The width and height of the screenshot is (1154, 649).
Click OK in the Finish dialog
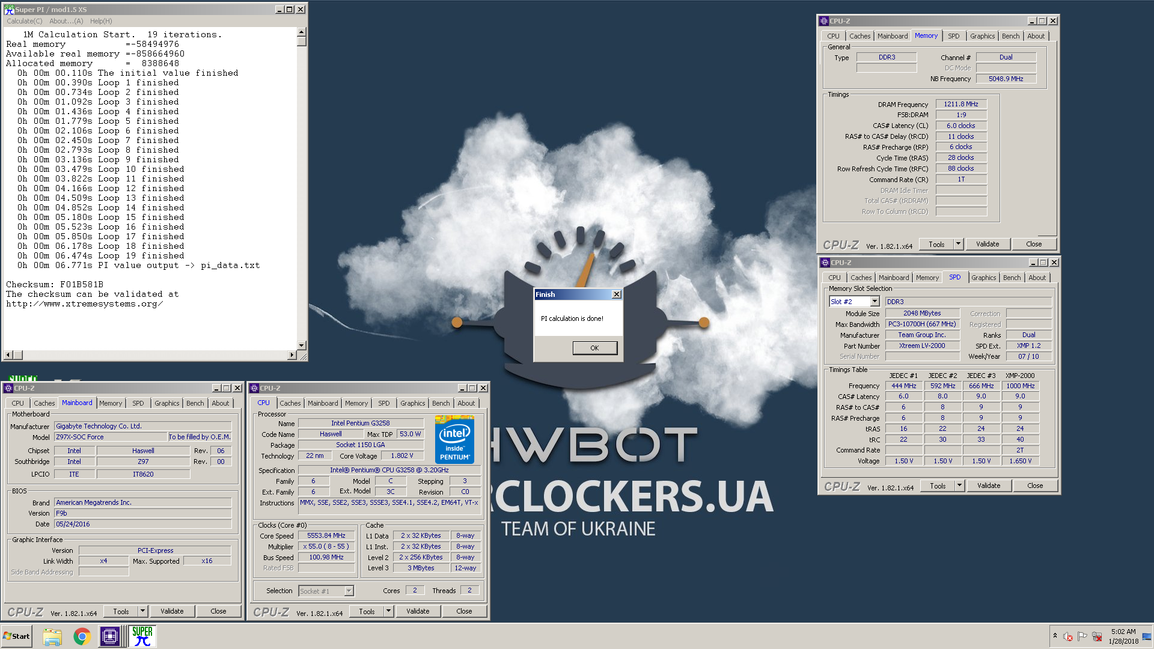(594, 348)
